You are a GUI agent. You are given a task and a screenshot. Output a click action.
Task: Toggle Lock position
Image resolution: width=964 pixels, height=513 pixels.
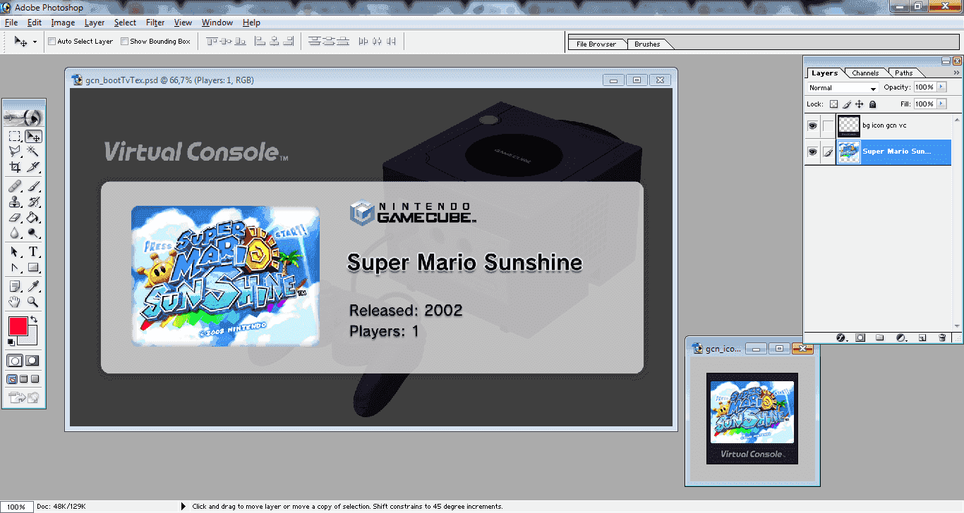860,104
